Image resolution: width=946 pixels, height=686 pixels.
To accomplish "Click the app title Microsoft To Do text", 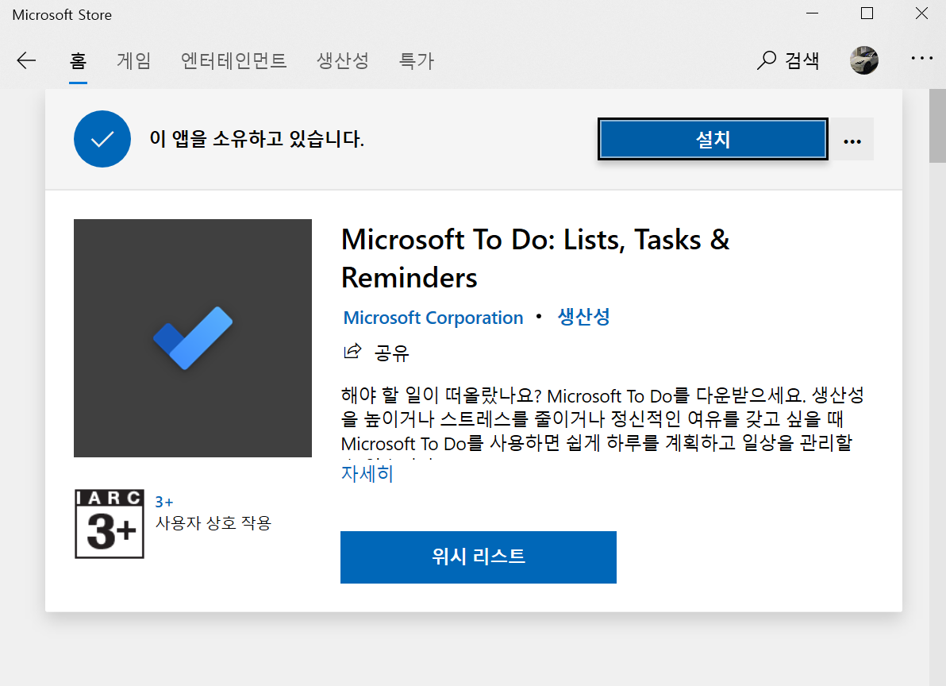I will click(x=535, y=258).
